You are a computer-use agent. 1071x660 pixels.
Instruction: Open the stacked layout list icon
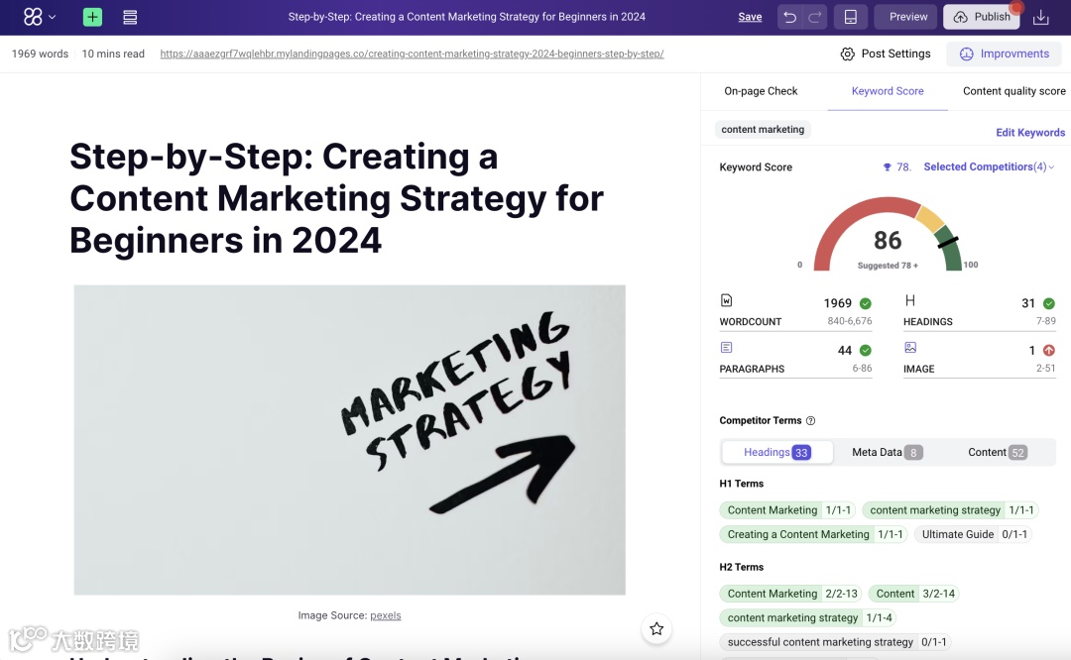click(x=130, y=17)
